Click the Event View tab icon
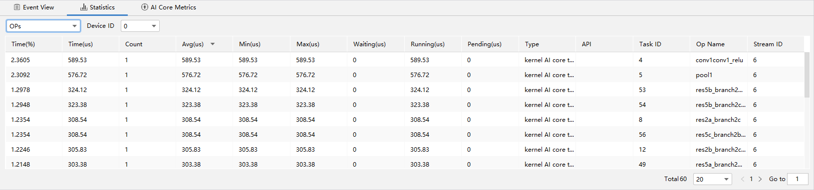 click(17, 7)
